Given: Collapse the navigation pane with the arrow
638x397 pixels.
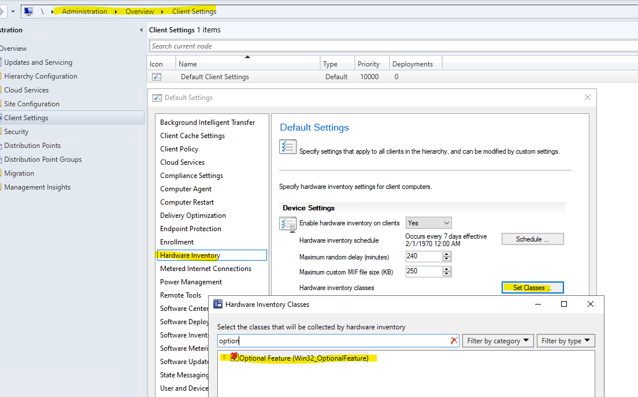Looking at the screenshot, I should point(141,30).
